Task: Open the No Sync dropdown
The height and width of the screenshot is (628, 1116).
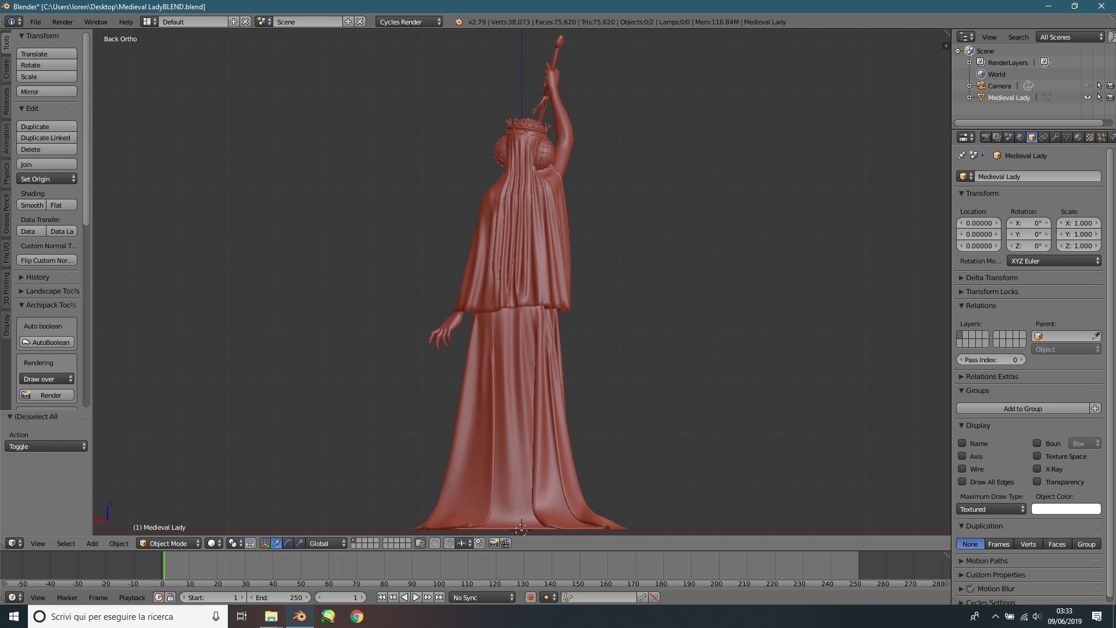Action: point(482,597)
